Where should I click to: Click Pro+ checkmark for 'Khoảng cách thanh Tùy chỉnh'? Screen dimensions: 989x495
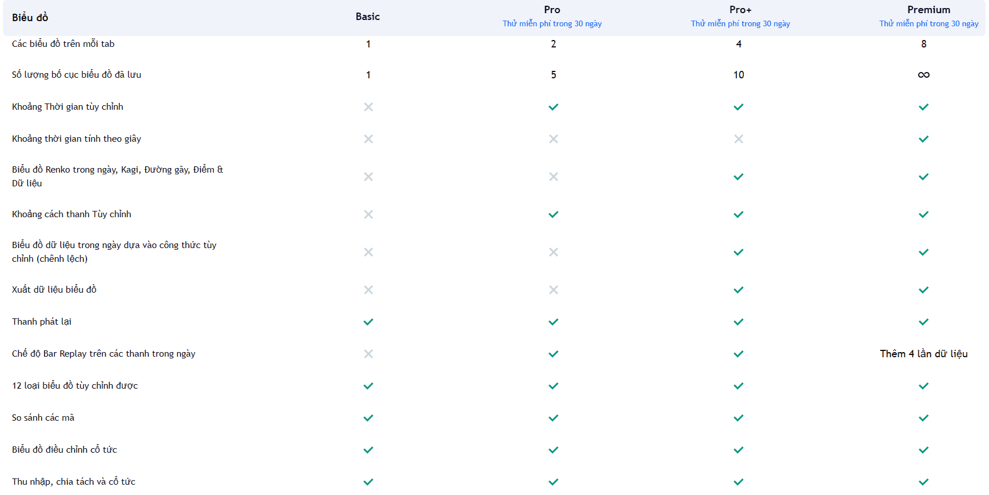pos(739,214)
